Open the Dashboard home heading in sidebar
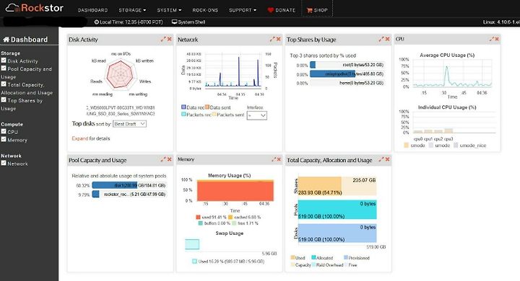This screenshot has height=281, width=520. coord(25,40)
